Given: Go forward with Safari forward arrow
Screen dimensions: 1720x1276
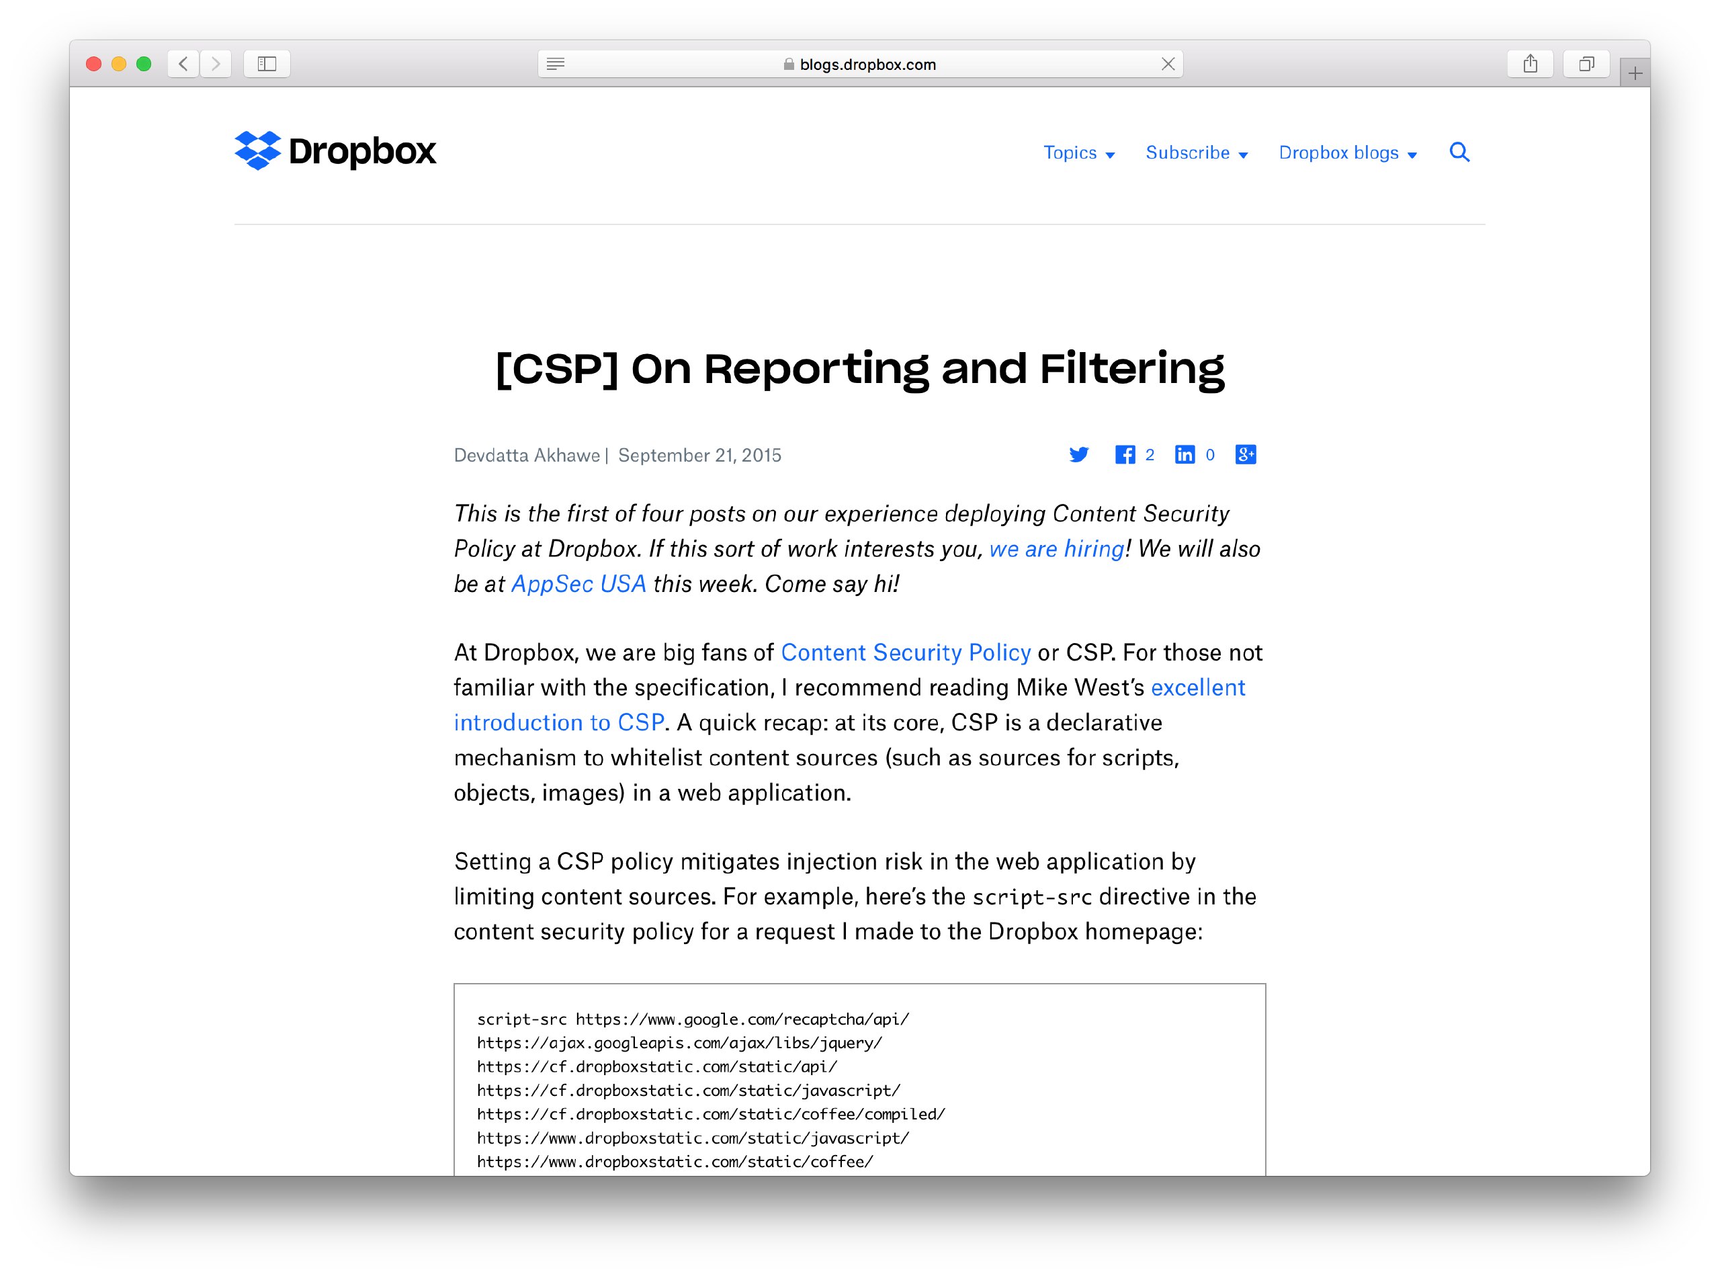Looking at the screenshot, I should point(216,63).
